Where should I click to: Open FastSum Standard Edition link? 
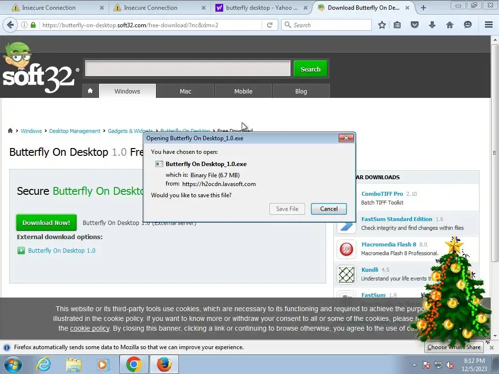[397, 219]
